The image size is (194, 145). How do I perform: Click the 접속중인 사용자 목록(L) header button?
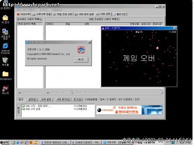30,19
